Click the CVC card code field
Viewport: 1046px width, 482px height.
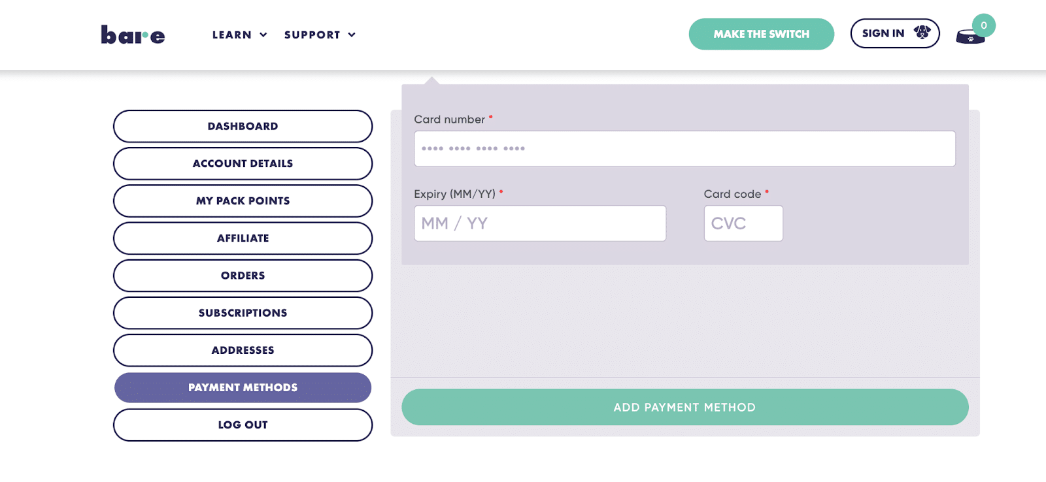click(743, 223)
